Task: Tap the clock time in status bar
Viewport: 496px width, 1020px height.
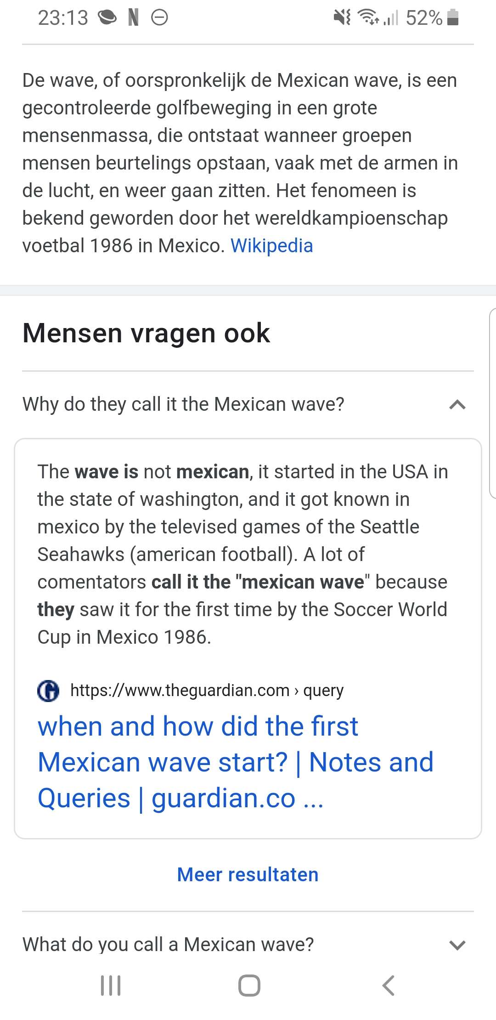Action: pos(63,18)
